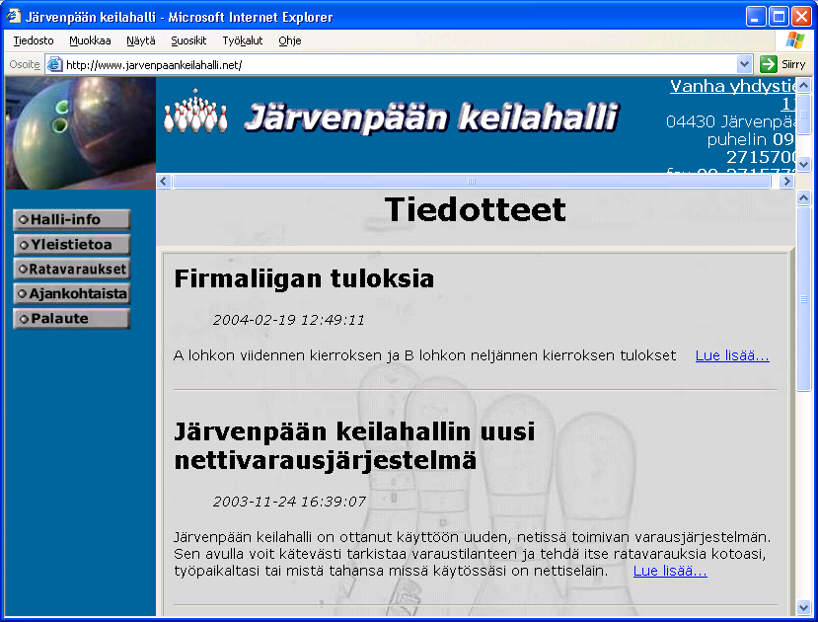Click the green Siirry go arrow icon
This screenshot has height=622, width=818.
tap(769, 64)
